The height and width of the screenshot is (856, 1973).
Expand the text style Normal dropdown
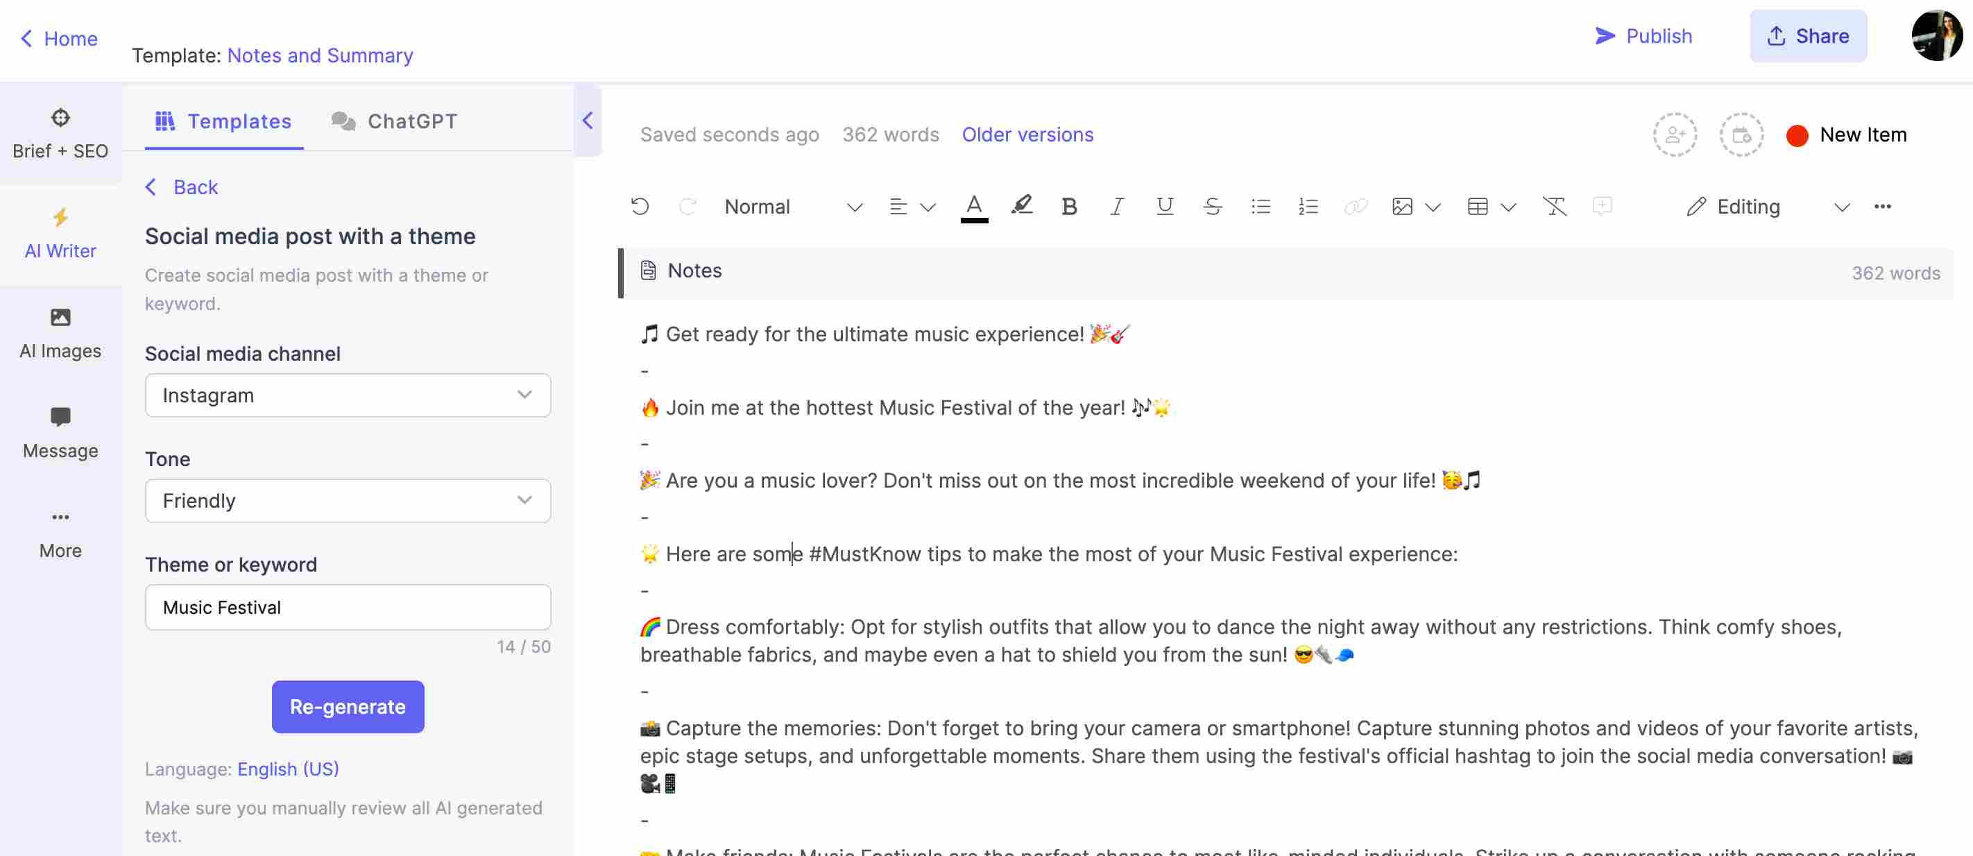853,207
